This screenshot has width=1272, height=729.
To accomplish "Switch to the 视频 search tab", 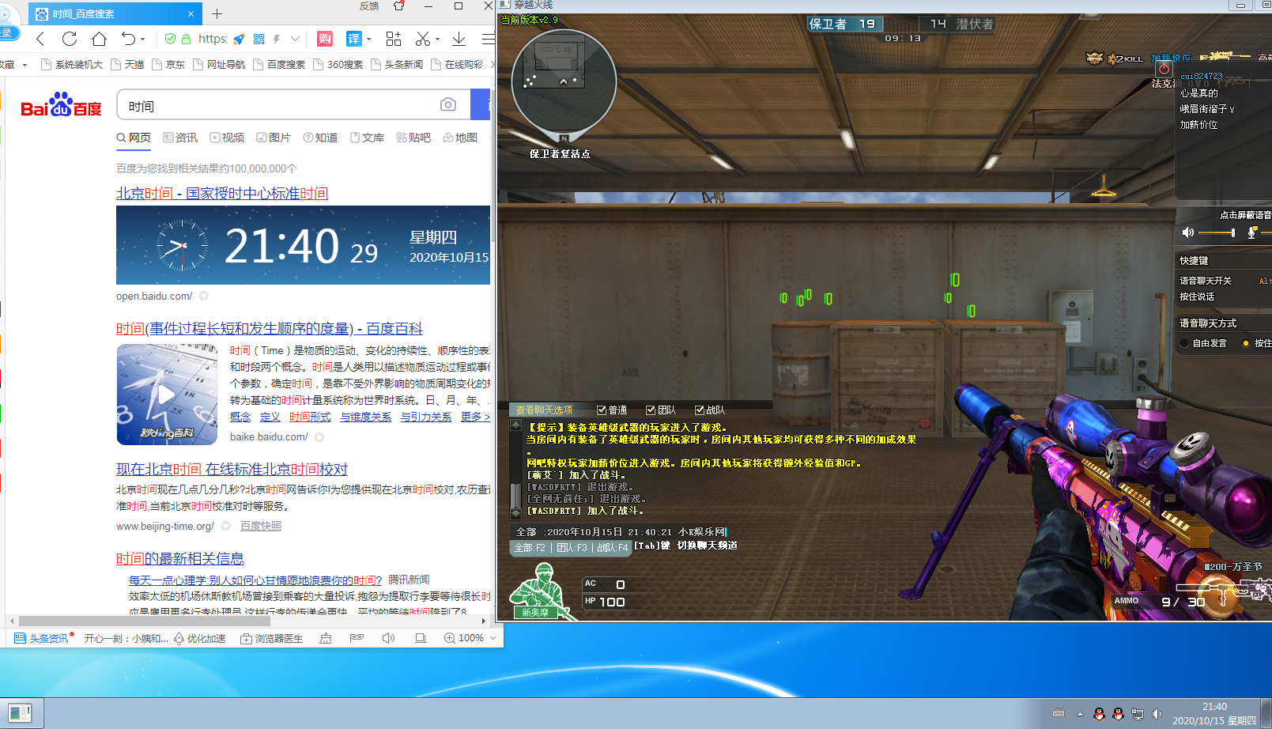I will pyautogui.click(x=227, y=137).
